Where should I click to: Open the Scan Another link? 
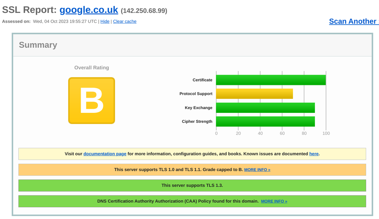[353, 21]
